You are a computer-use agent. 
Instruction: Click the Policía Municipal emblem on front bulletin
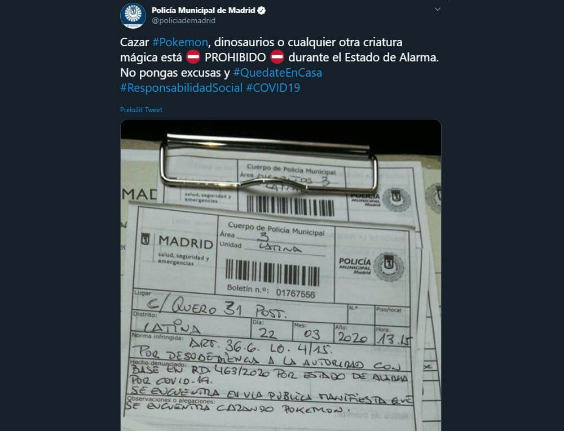tap(389, 266)
